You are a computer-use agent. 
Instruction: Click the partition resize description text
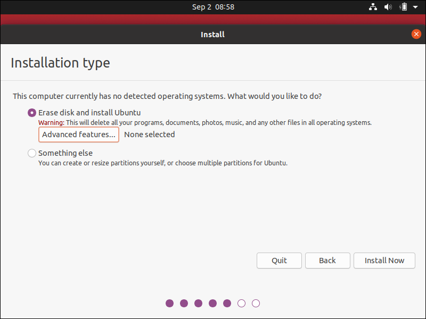point(163,163)
